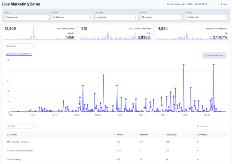Click the Download Chart button
The height and width of the screenshot is (164, 232).
click(214, 55)
